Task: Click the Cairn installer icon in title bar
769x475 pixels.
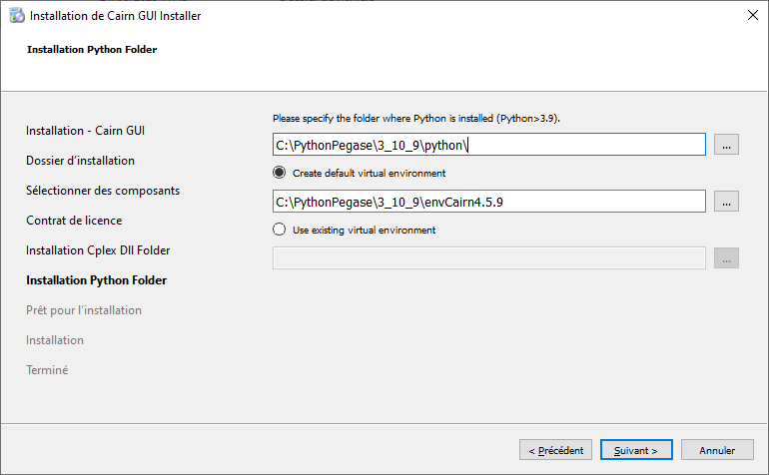Action: [16, 16]
